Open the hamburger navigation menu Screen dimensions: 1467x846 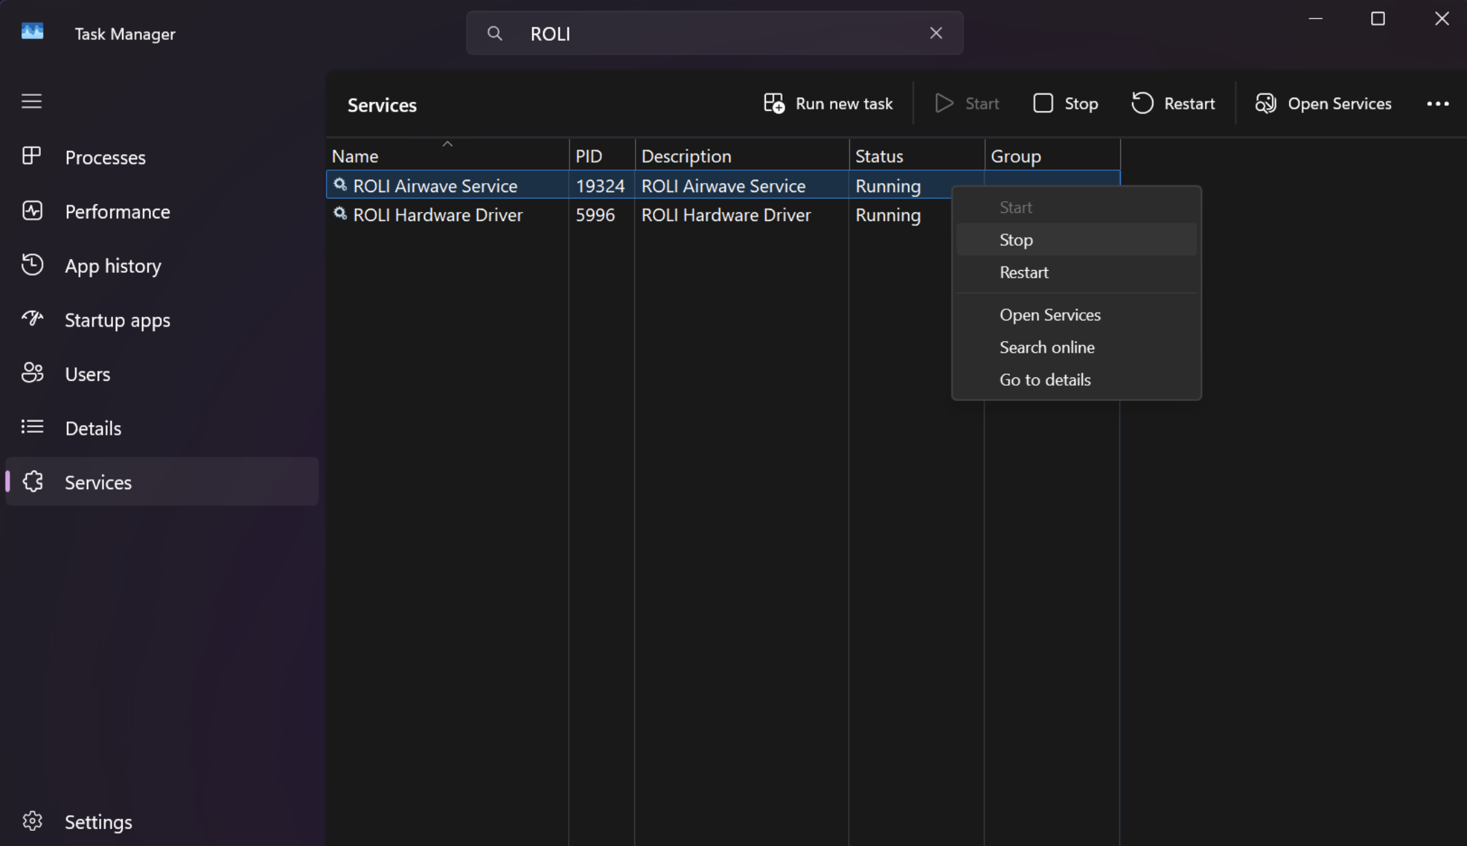pyautogui.click(x=31, y=101)
